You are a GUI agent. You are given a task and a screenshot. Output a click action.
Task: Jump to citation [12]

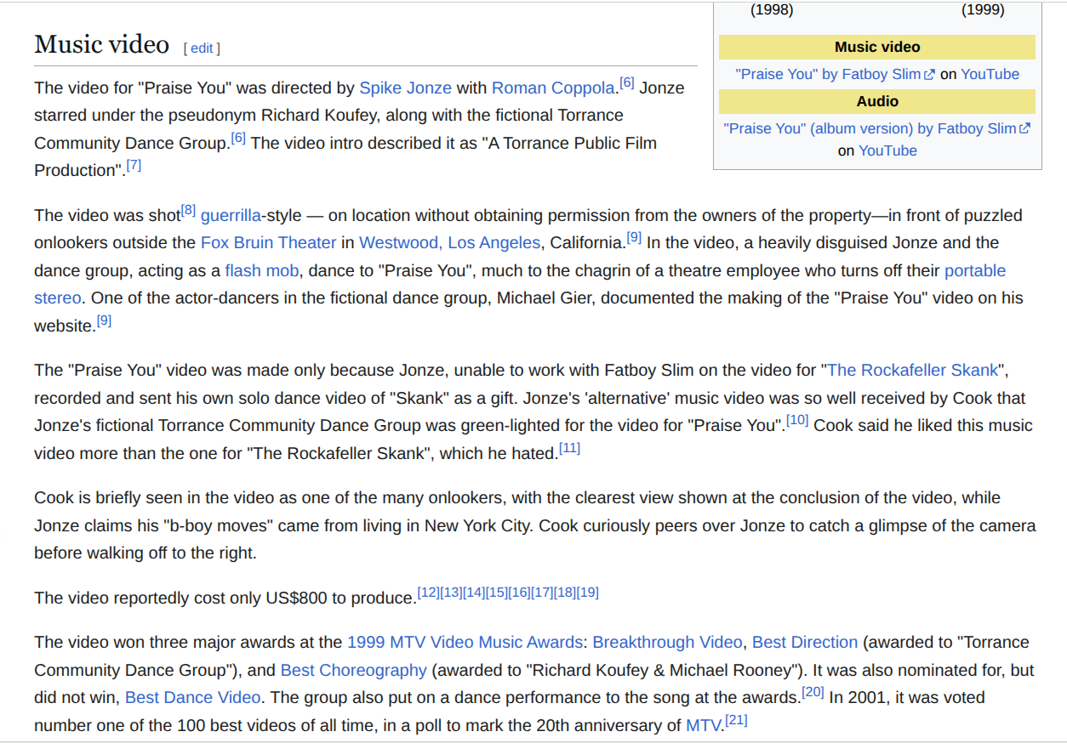(x=428, y=593)
